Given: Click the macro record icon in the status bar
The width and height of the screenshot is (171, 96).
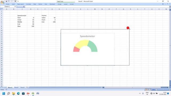Looking at the screenshot, I should click(6, 90).
